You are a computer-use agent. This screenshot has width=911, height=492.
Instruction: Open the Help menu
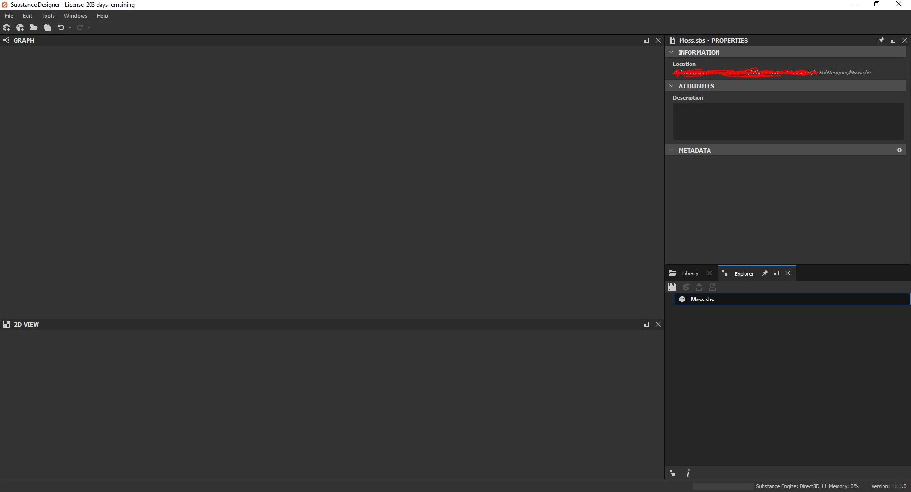click(102, 16)
